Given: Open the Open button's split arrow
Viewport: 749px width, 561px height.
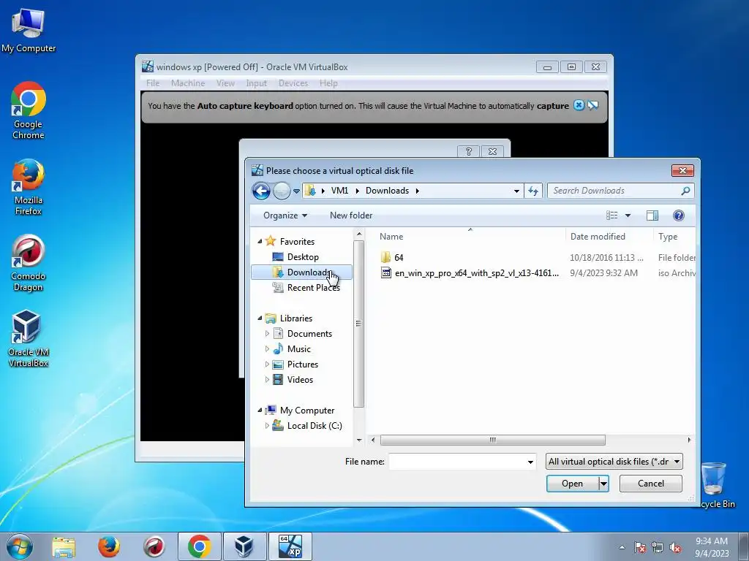Looking at the screenshot, I should click(x=603, y=484).
